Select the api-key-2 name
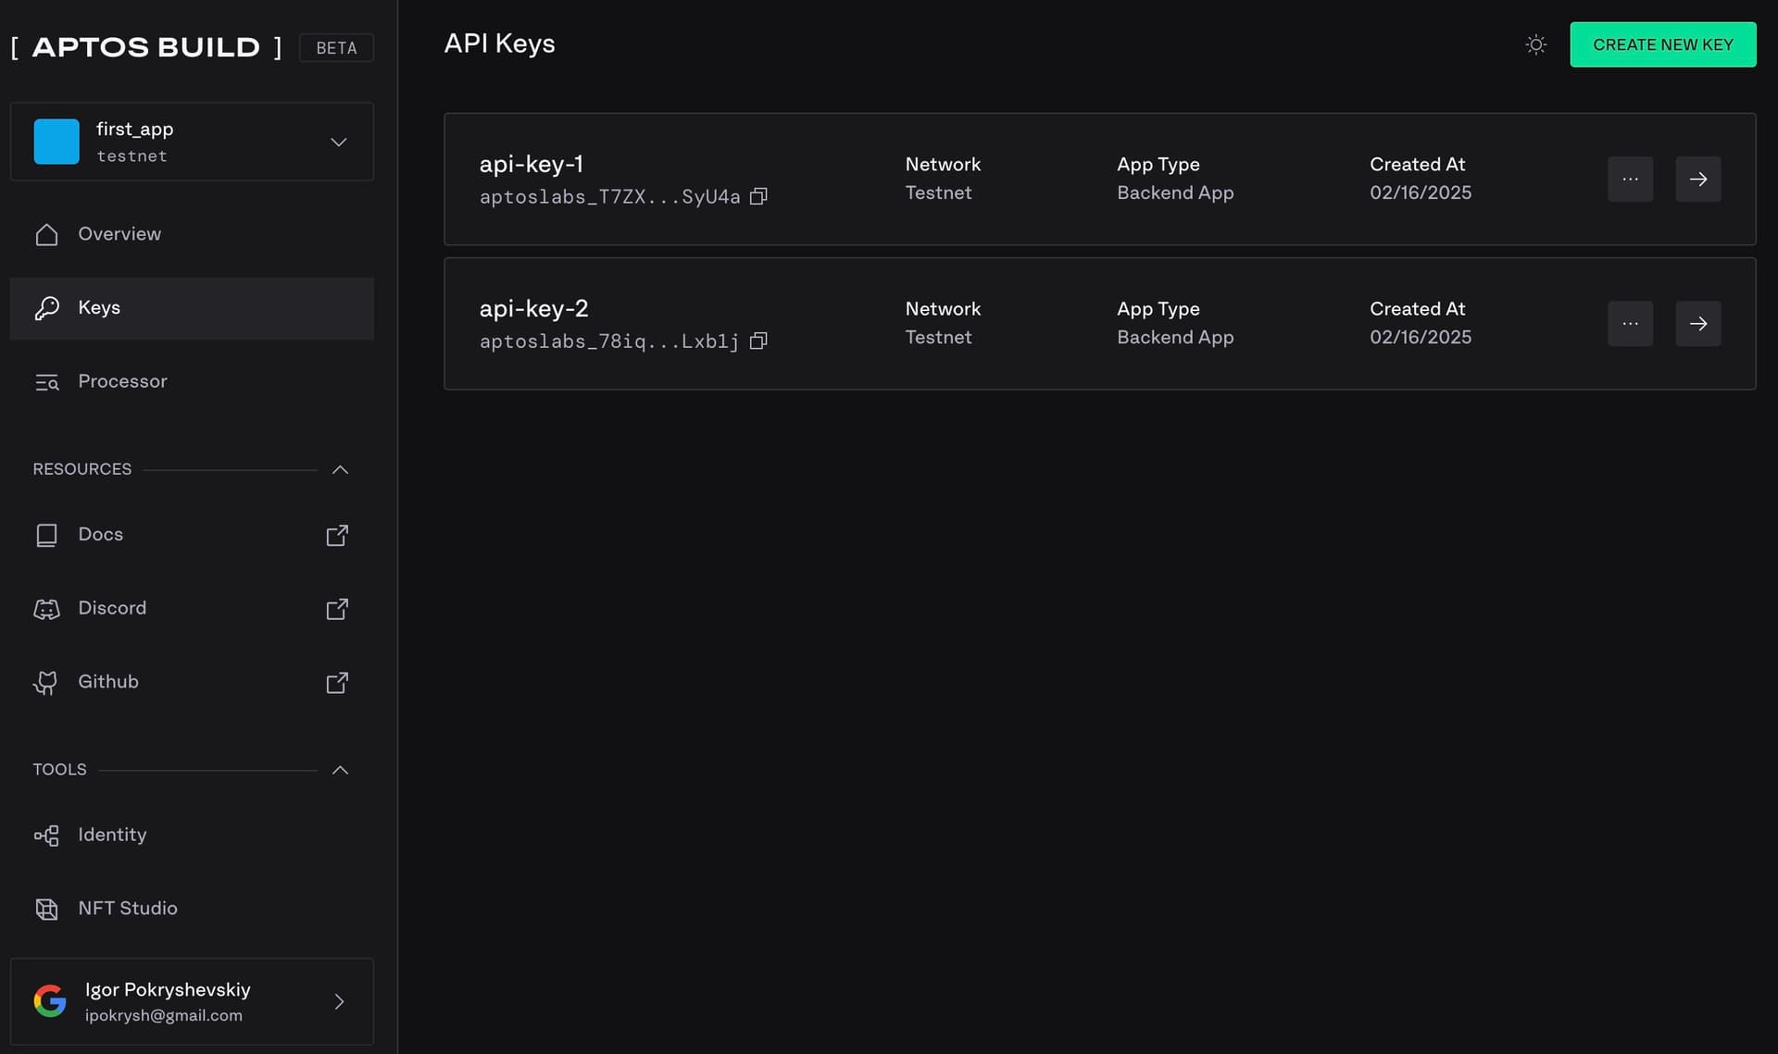Image resolution: width=1778 pixels, height=1054 pixels. (x=533, y=308)
